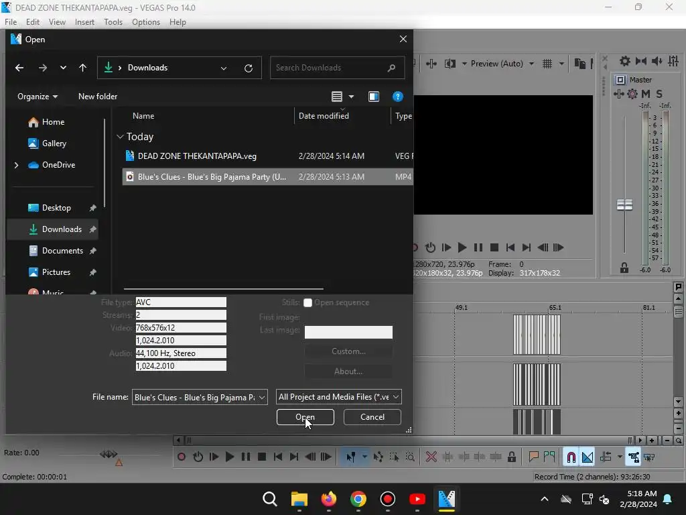Open Master FX plug-in icon
Screen dimensions: 686x515
pos(618,94)
